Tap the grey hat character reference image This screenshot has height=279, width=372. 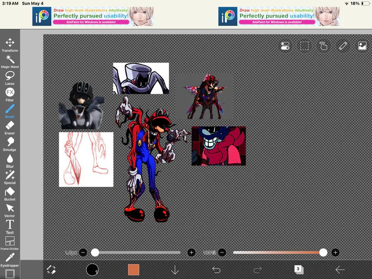click(141, 78)
